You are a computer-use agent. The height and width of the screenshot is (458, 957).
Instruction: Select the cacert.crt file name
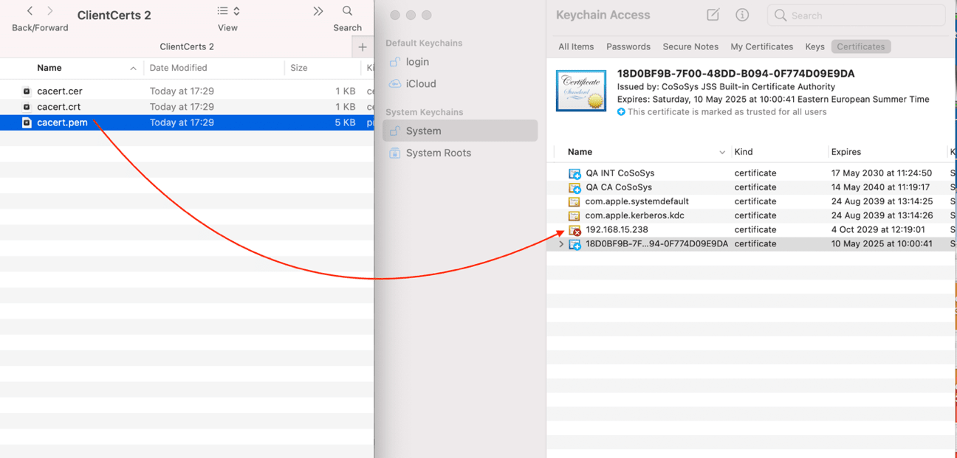[59, 107]
